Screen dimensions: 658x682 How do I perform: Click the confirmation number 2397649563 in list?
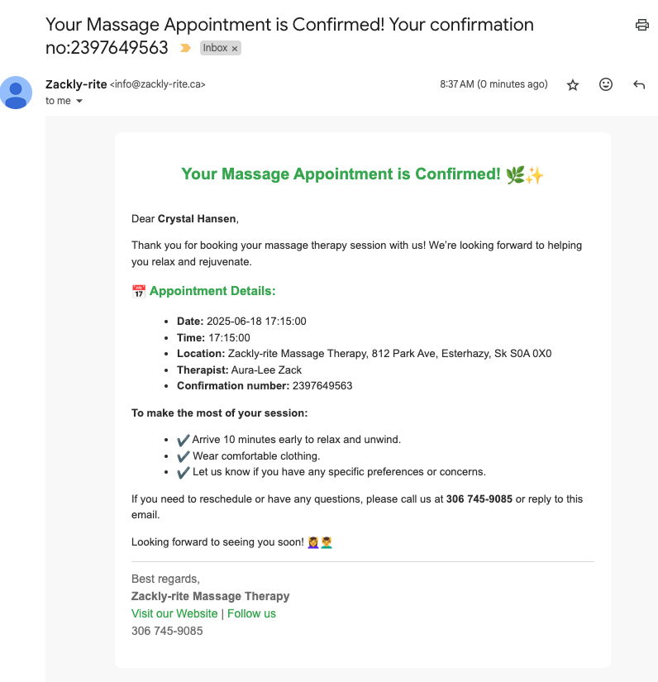pos(322,386)
